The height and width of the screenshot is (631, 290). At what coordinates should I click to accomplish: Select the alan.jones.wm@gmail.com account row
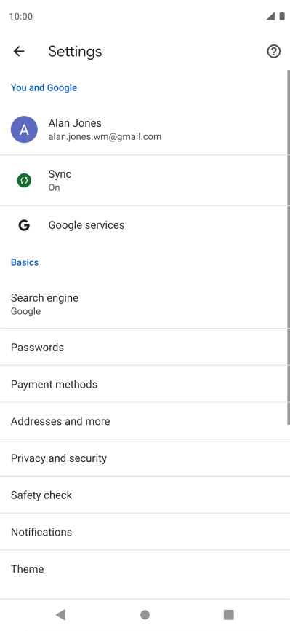[145, 130]
